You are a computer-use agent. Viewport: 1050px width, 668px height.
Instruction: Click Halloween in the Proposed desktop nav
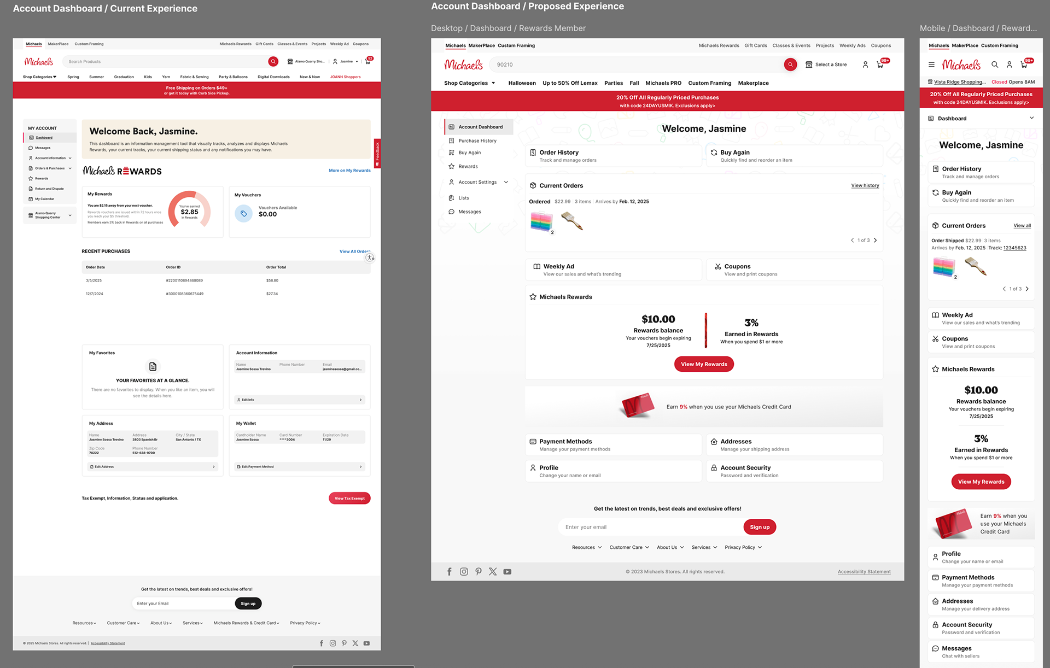coord(522,83)
